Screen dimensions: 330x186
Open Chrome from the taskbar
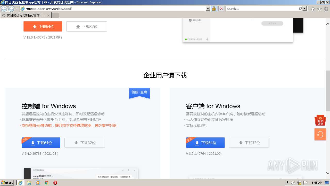click(47, 183)
